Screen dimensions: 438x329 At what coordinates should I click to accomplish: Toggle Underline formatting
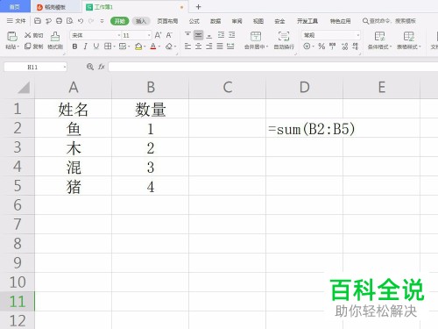(x=96, y=46)
